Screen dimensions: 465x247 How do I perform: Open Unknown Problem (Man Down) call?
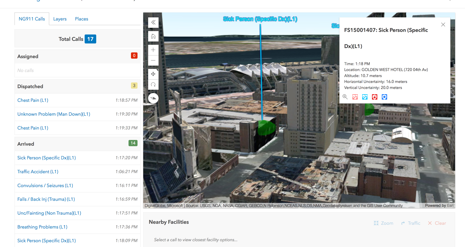[x=54, y=114]
